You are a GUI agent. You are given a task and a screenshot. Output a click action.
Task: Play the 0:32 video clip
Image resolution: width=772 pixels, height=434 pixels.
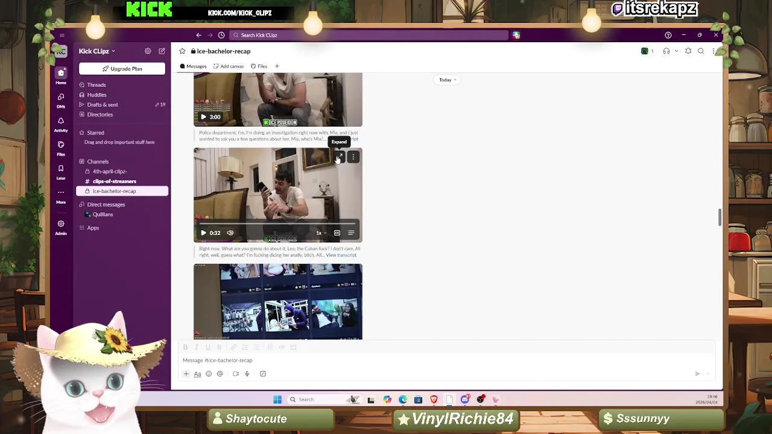tap(203, 233)
